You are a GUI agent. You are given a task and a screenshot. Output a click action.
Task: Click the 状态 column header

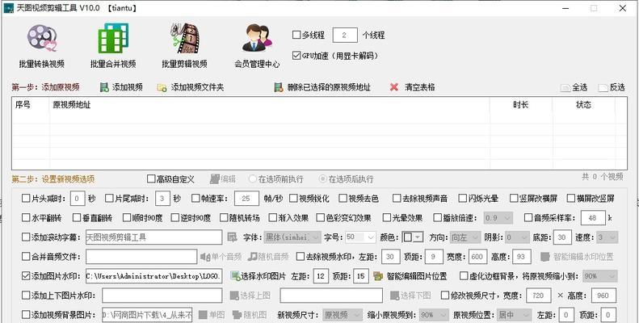[583, 105]
